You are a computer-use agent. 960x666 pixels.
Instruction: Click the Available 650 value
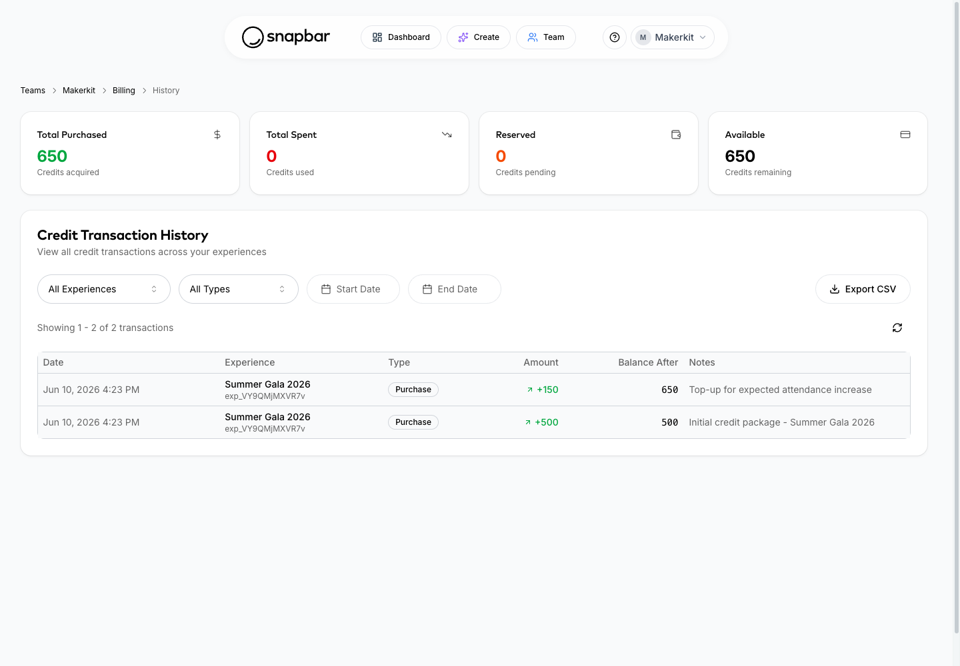pyautogui.click(x=740, y=156)
